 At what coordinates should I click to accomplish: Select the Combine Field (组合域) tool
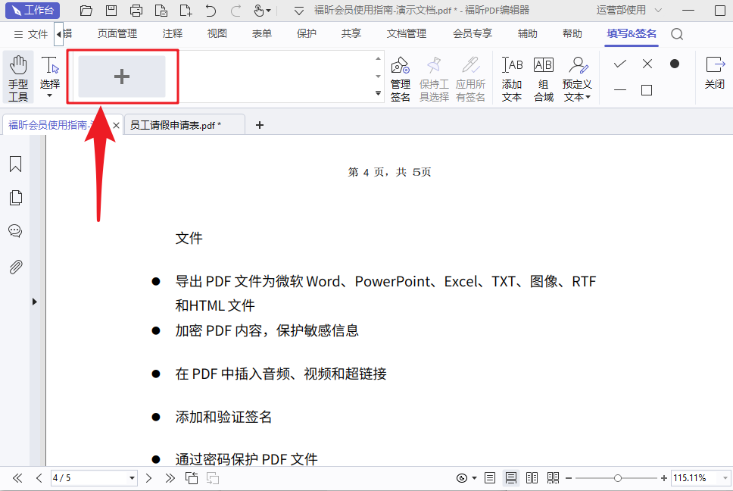click(543, 77)
